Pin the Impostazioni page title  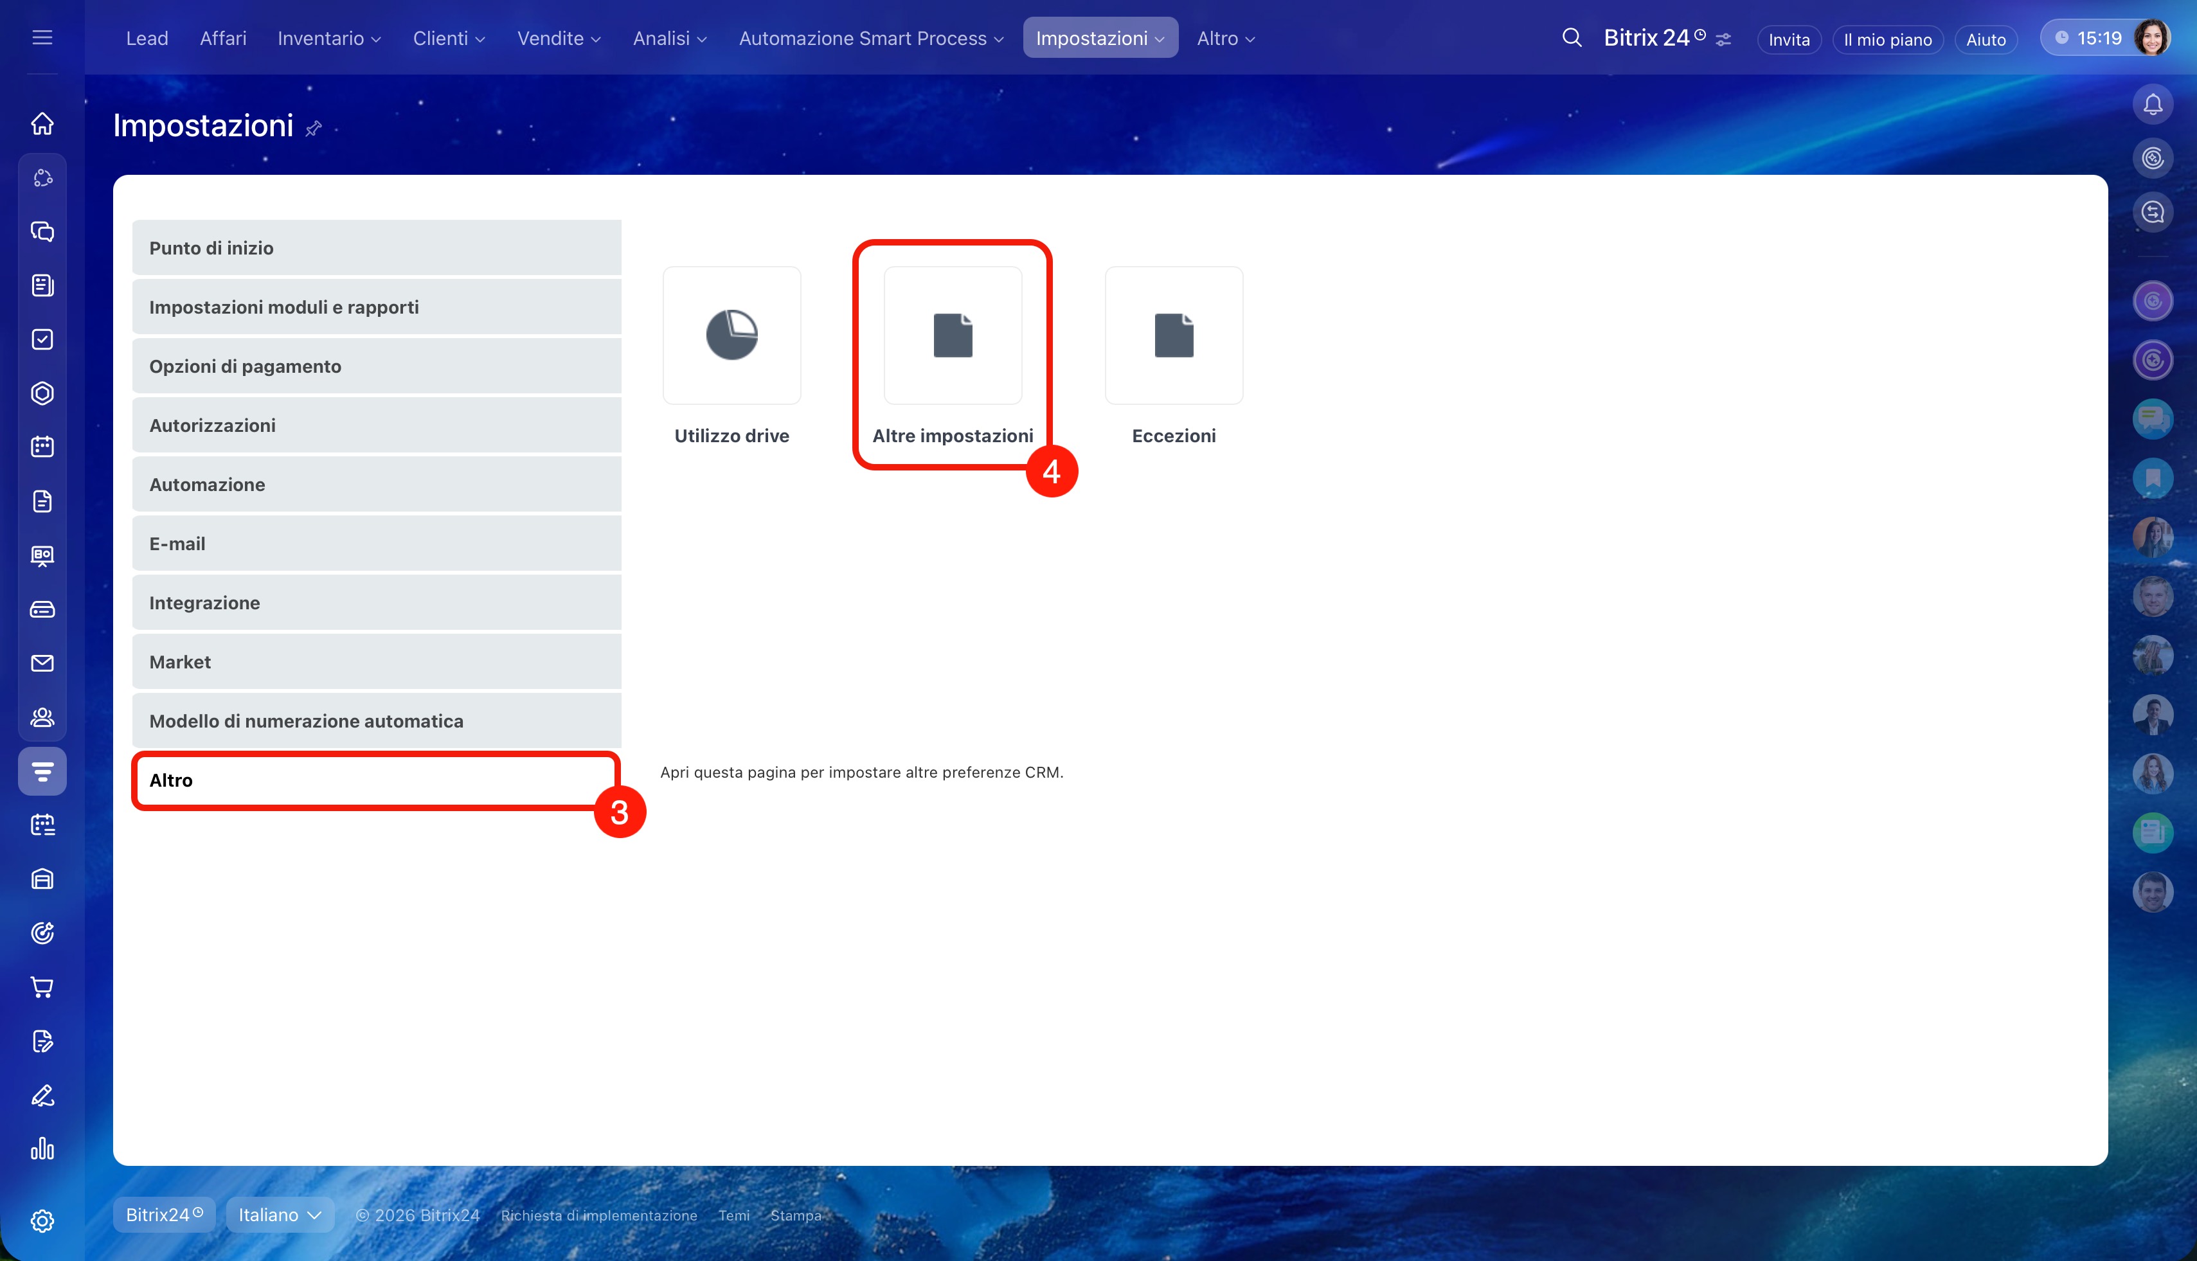(x=314, y=128)
